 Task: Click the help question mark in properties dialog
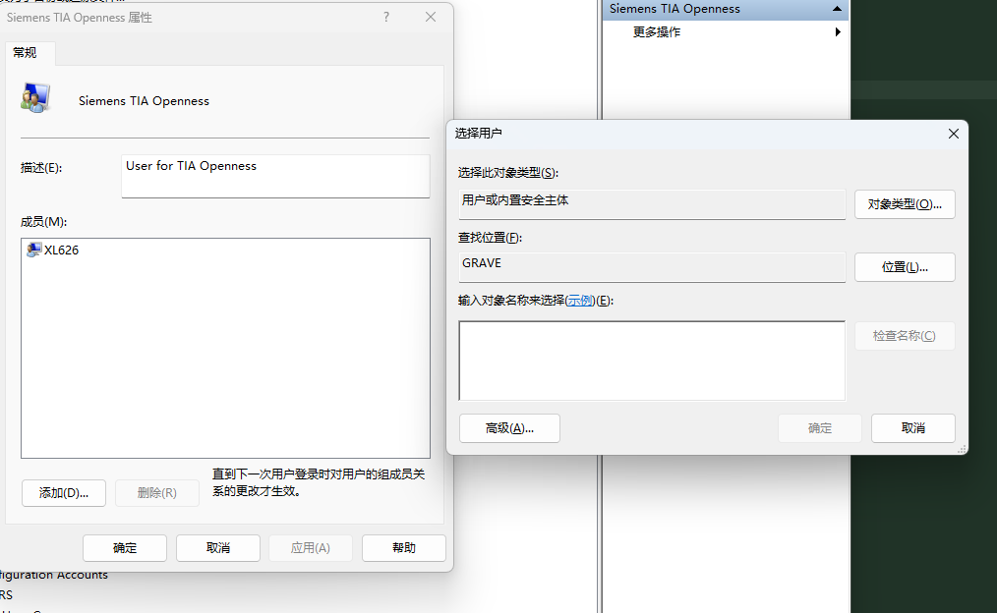click(x=386, y=17)
